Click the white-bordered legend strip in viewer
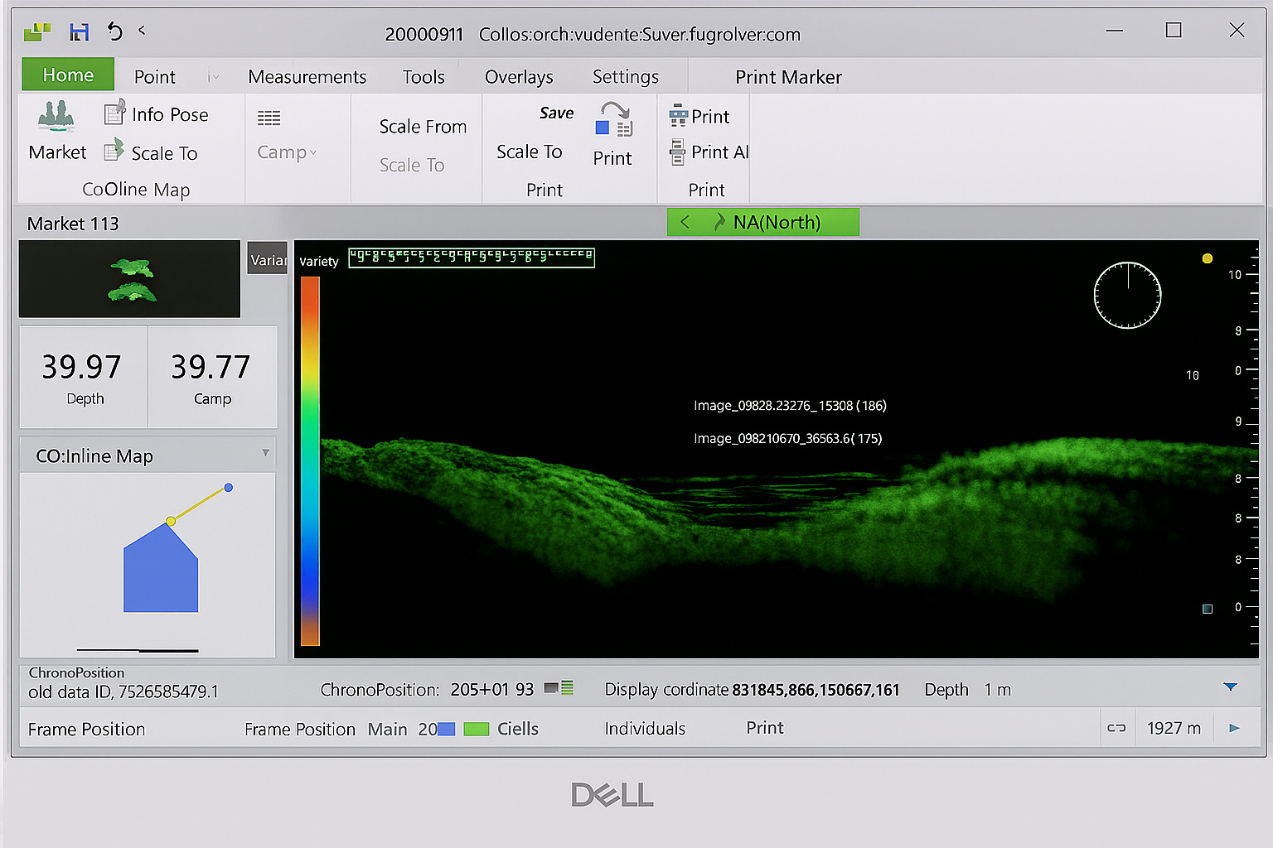 pyautogui.click(x=472, y=258)
